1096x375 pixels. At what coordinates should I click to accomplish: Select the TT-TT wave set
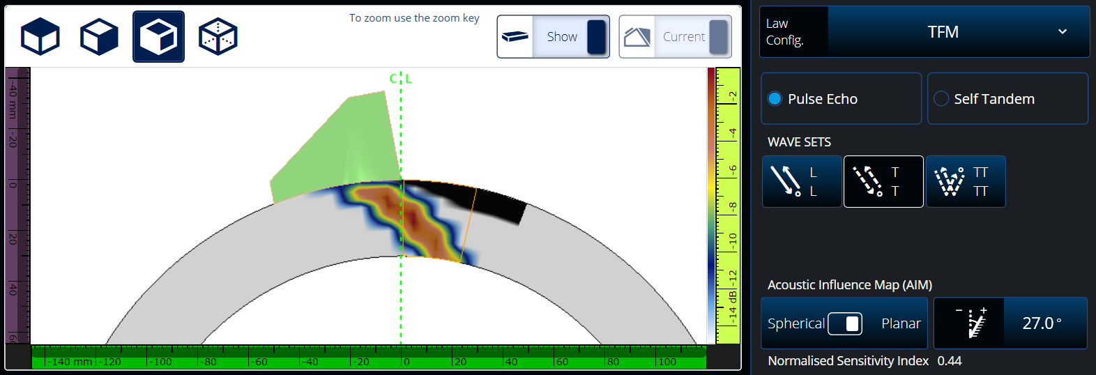pos(966,182)
